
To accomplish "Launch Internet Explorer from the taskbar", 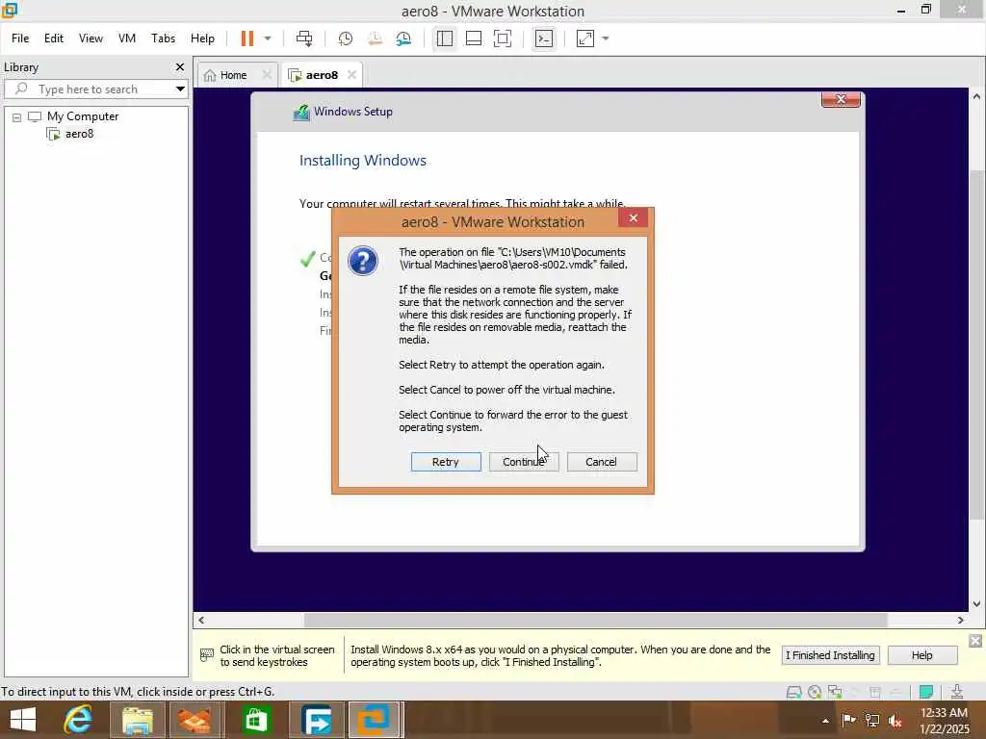I will pyautogui.click(x=78, y=720).
